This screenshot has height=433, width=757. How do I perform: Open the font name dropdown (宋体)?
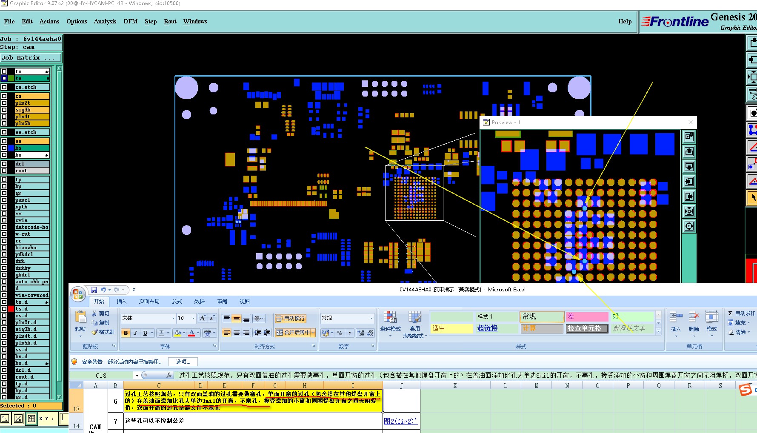click(173, 318)
